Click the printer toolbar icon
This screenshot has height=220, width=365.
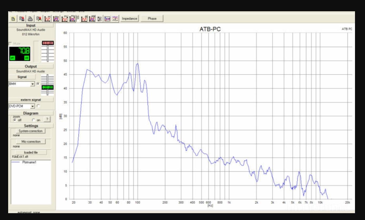[30, 19]
